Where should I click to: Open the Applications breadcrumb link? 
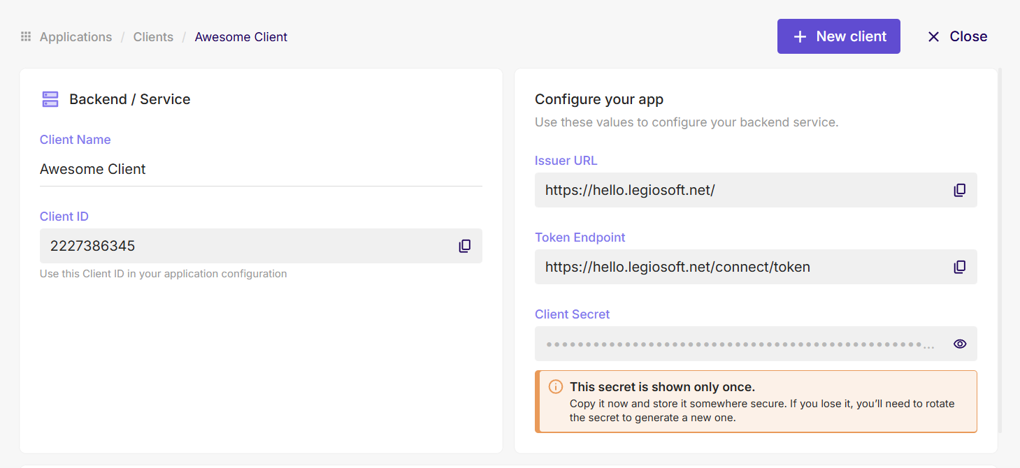(75, 36)
